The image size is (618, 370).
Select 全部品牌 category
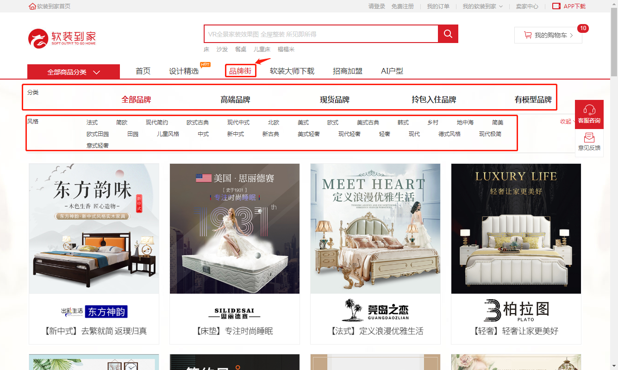pyautogui.click(x=136, y=99)
